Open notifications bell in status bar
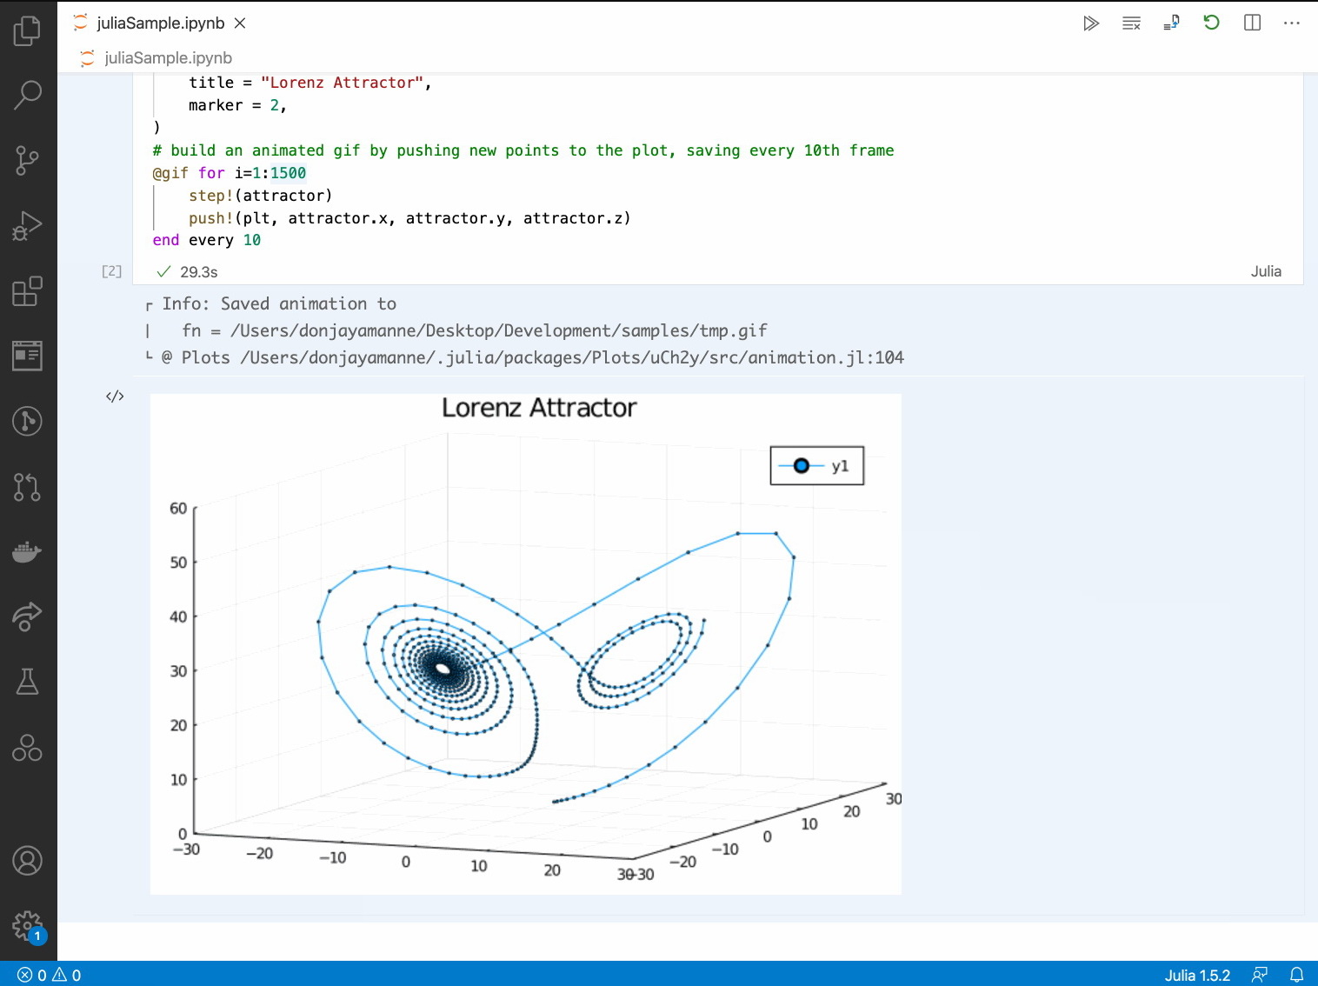Viewport: 1318px width, 986px height. 1296,976
